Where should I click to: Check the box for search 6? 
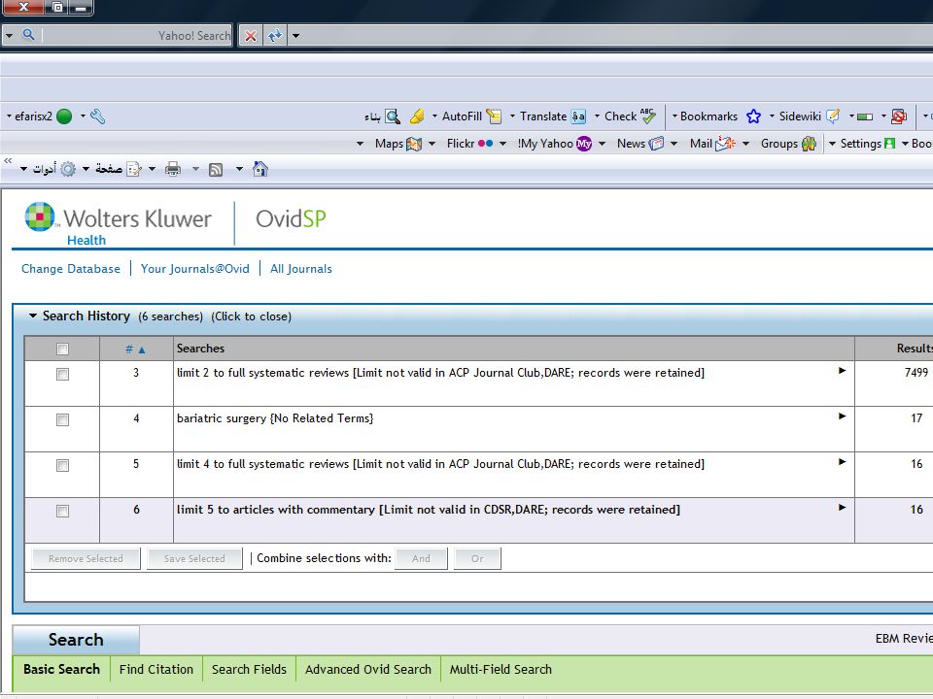(x=62, y=511)
